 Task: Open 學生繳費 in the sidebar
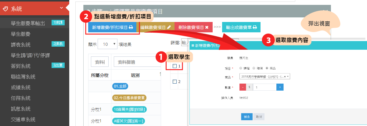(20, 34)
